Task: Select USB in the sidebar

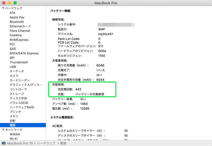Action: point(13,67)
